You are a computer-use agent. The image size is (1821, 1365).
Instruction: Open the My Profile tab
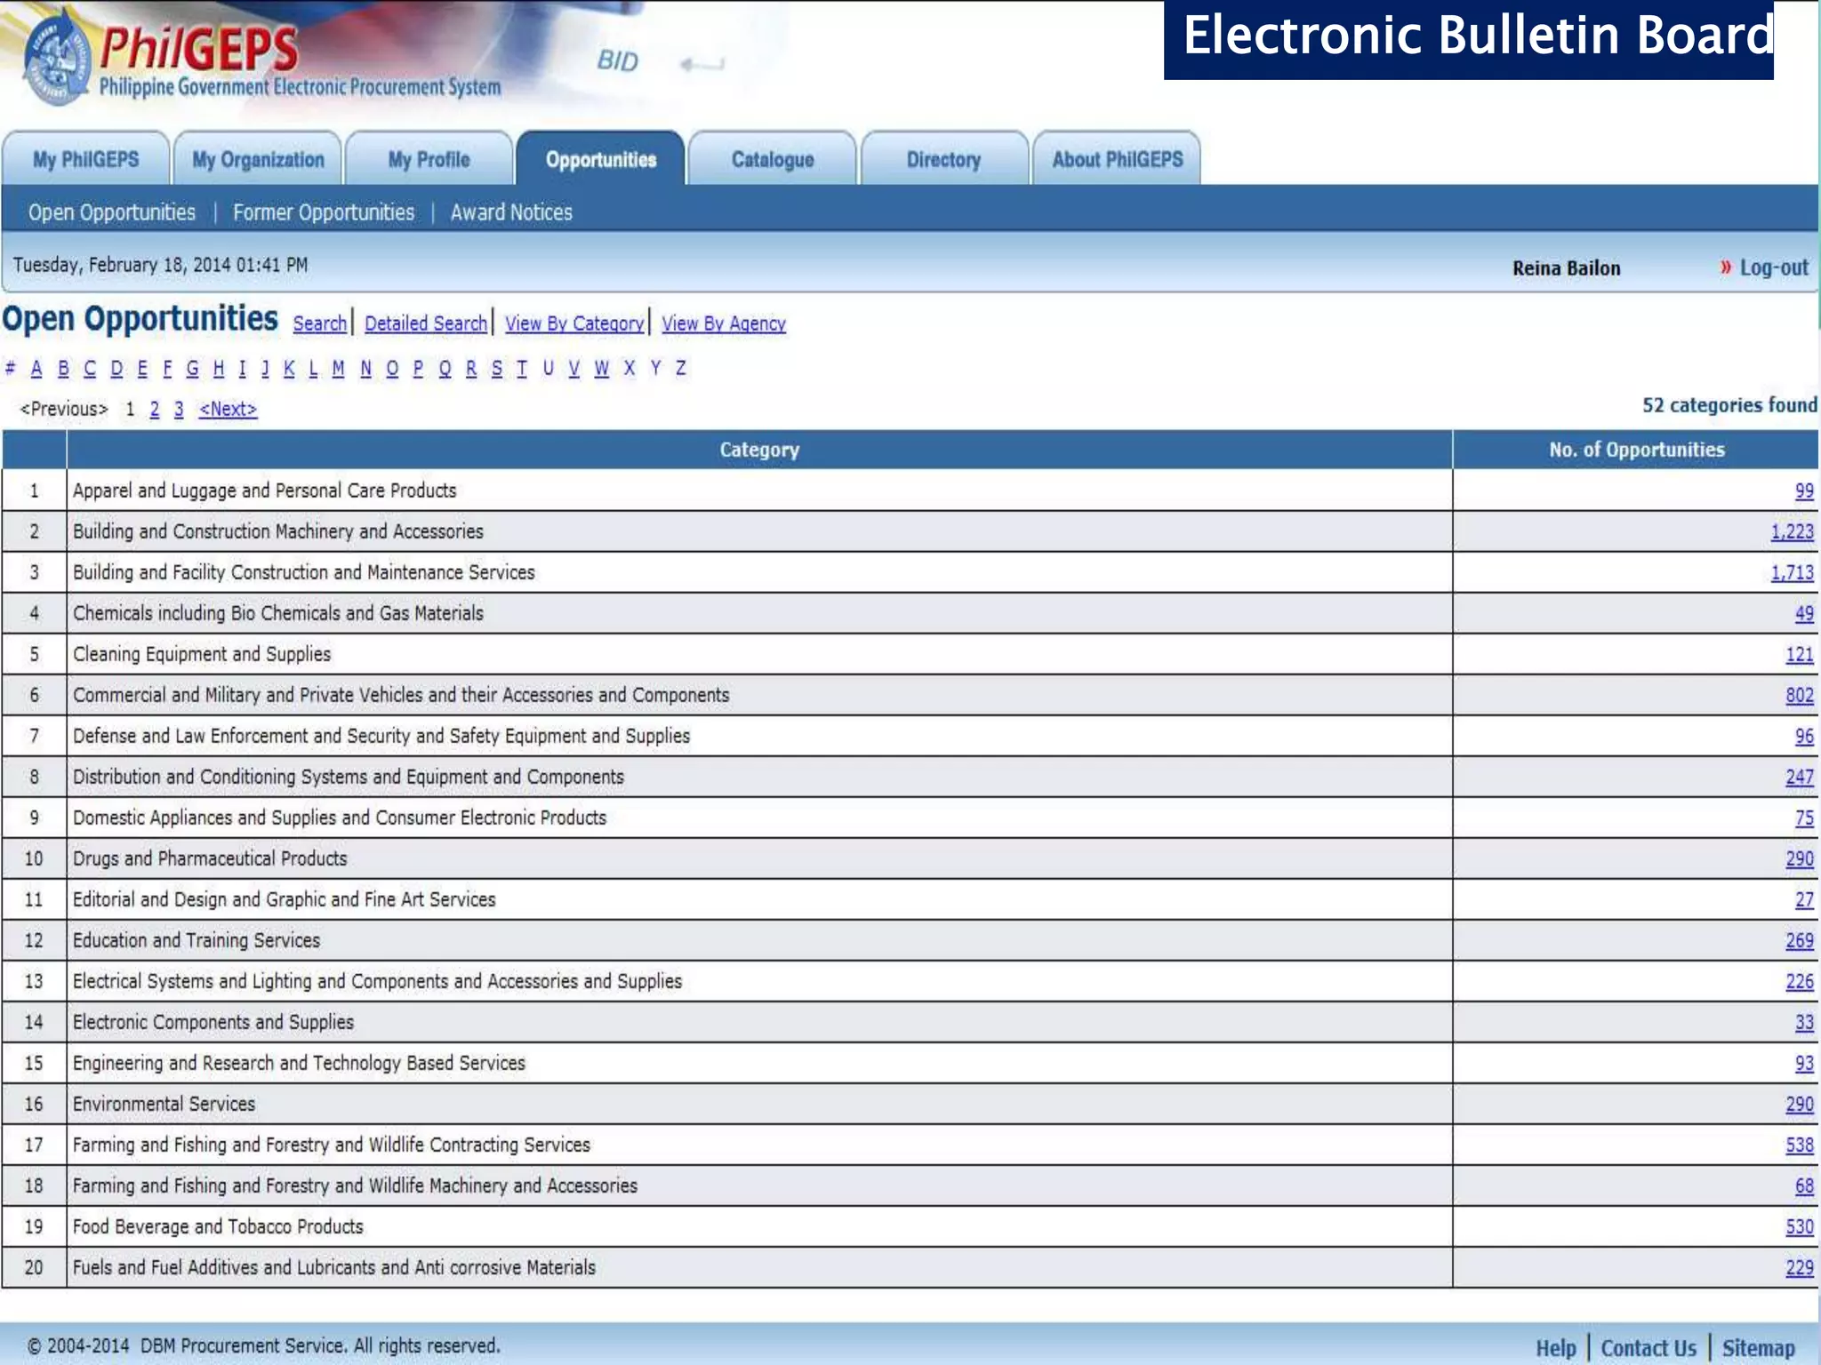click(429, 160)
